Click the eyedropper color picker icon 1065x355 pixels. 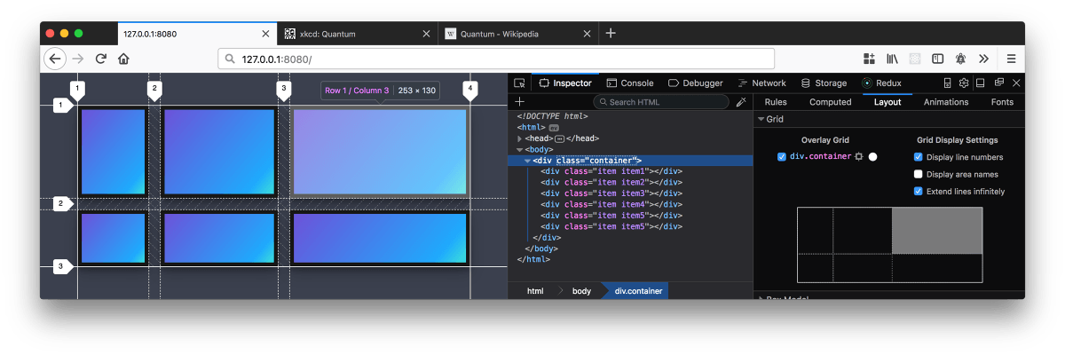(741, 102)
